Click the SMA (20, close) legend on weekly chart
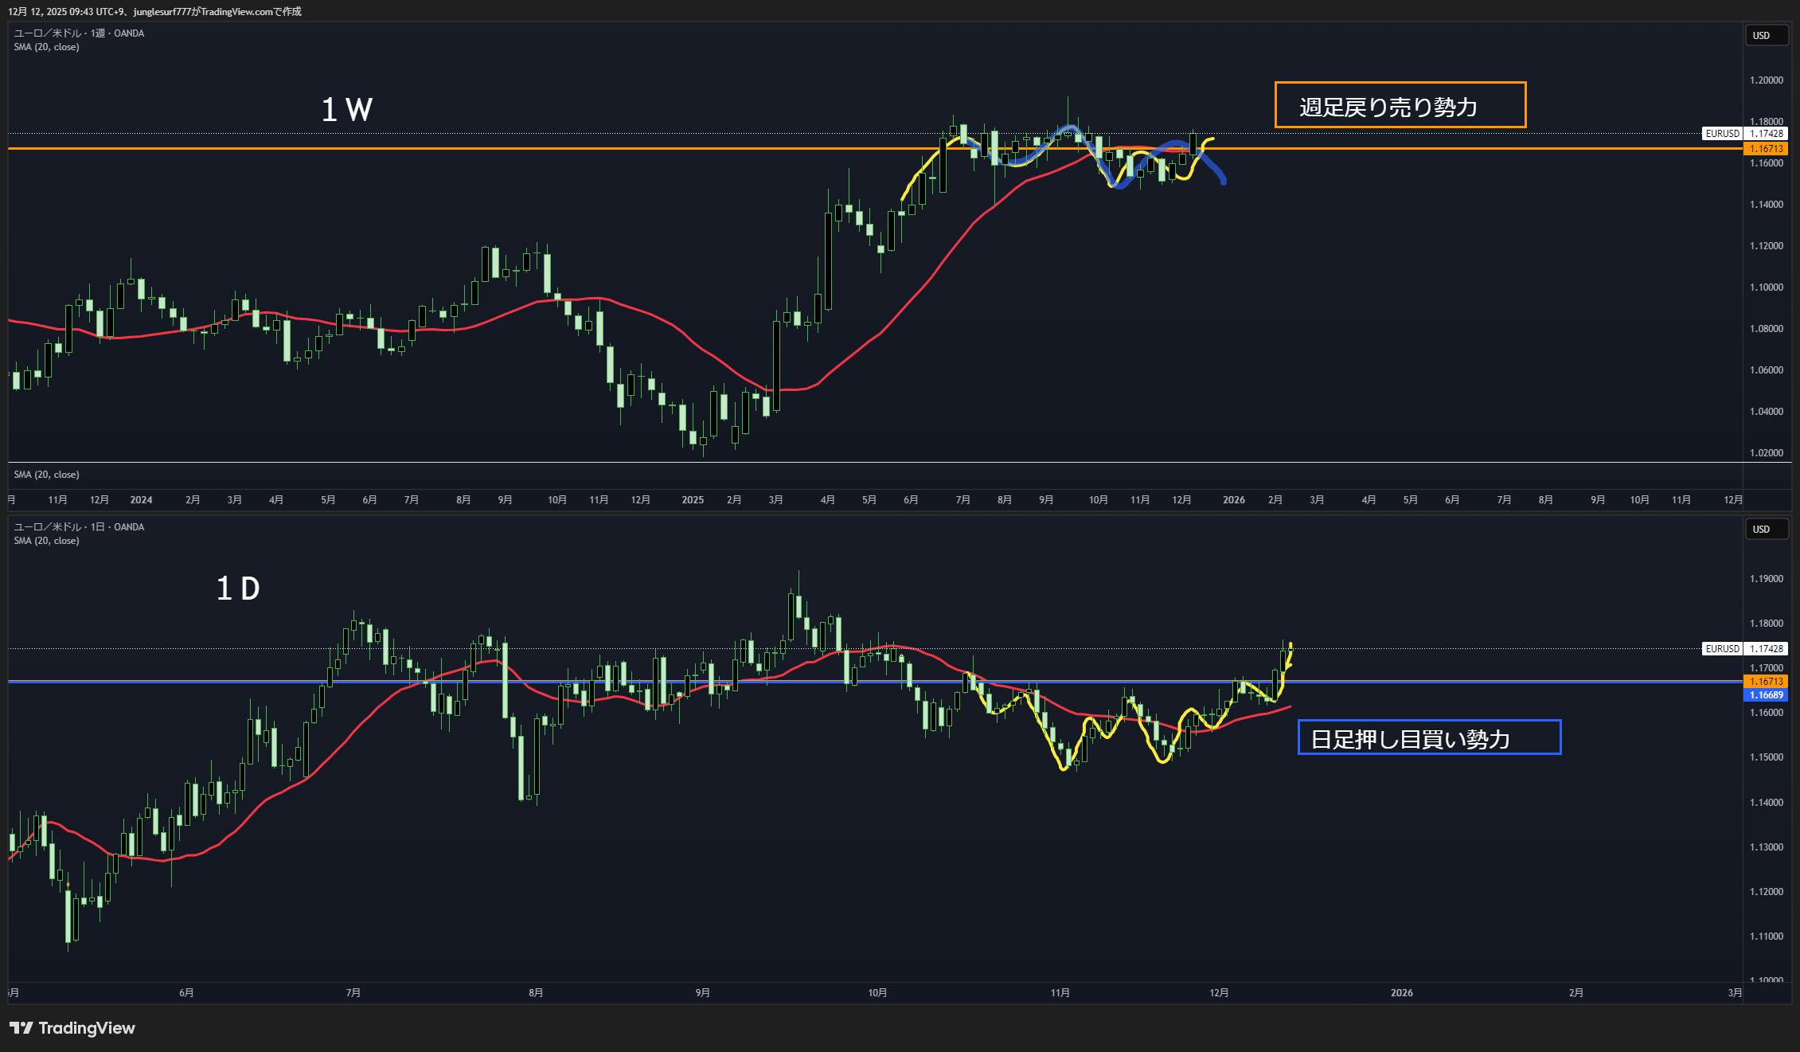 click(x=46, y=47)
